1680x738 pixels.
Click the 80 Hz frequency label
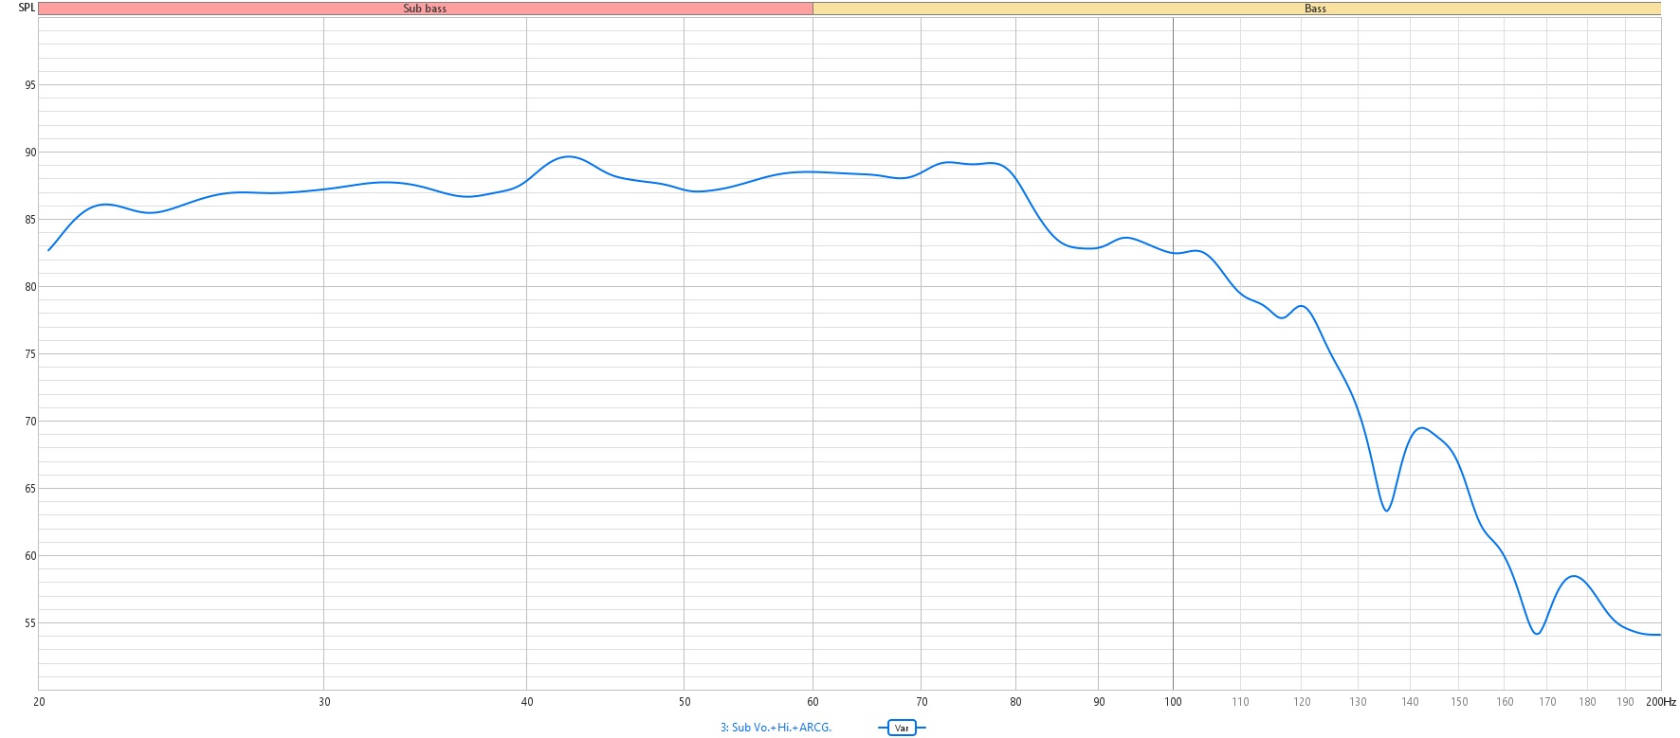point(1015,702)
